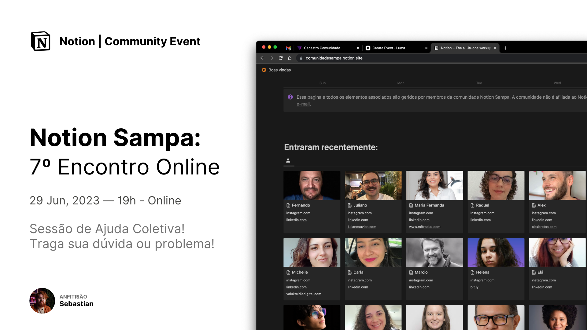This screenshot has height=330, width=587.
Task: Click the page icon beside Juliano
Action: (x=350, y=205)
